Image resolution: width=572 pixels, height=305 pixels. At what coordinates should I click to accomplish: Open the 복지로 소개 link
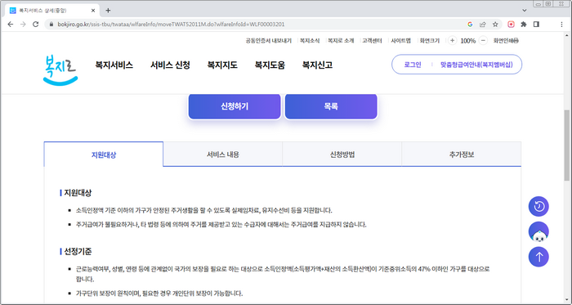point(341,41)
